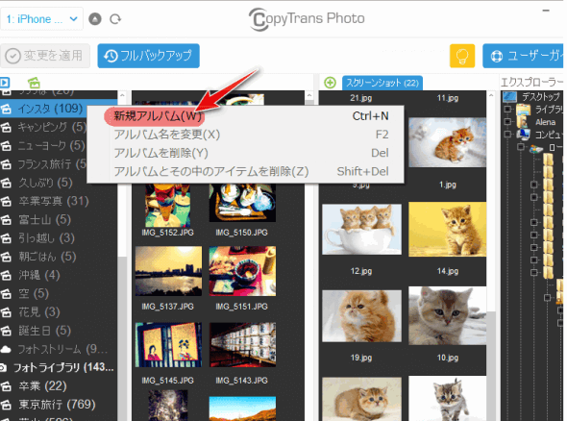Select the インスタ (109) album
Image resolution: width=567 pixels, height=421 pixels.
(51, 109)
